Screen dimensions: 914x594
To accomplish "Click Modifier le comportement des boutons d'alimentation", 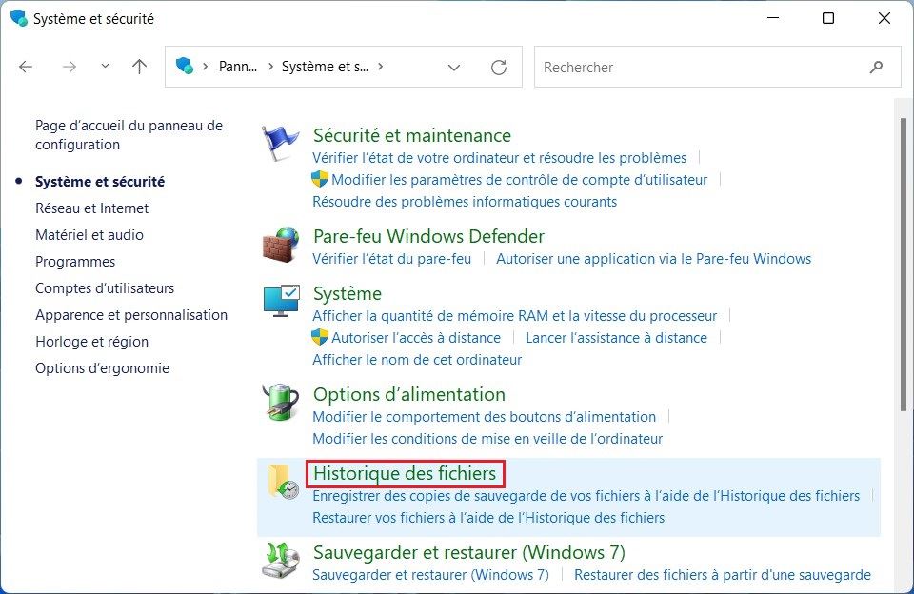I will click(x=485, y=417).
